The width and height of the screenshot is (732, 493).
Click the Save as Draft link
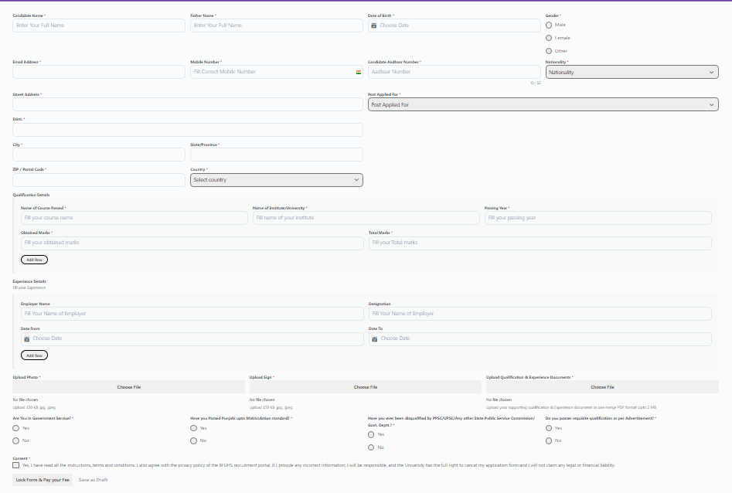(93, 480)
